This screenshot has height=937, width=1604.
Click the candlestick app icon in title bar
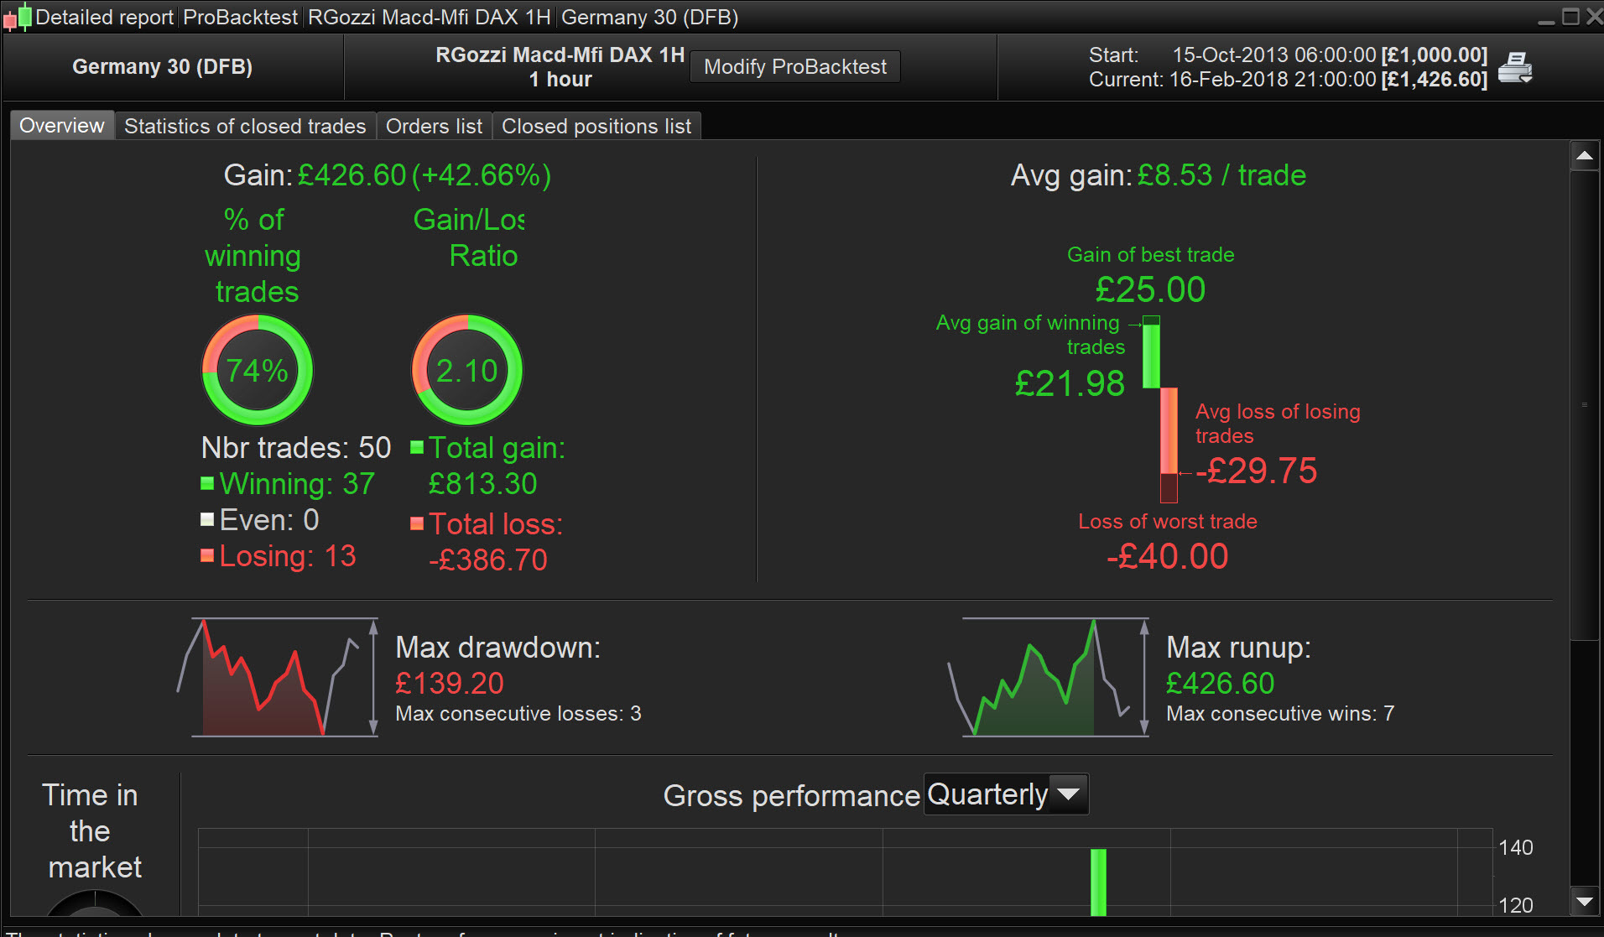pyautogui.click(x=18, y=17)
